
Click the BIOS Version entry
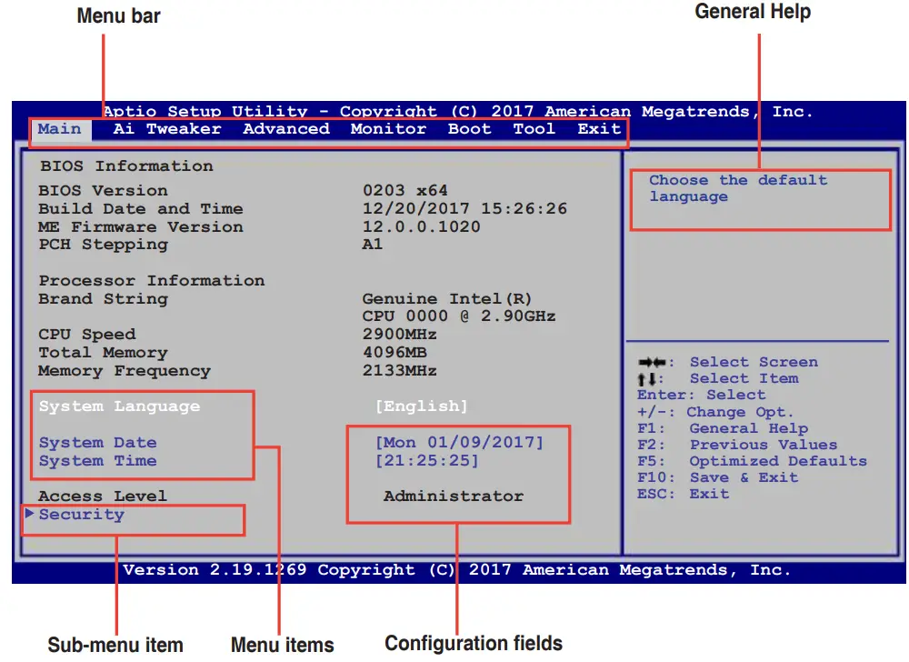[x=102, y=190]
